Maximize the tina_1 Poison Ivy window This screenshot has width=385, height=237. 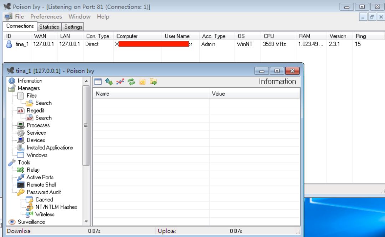277,71
